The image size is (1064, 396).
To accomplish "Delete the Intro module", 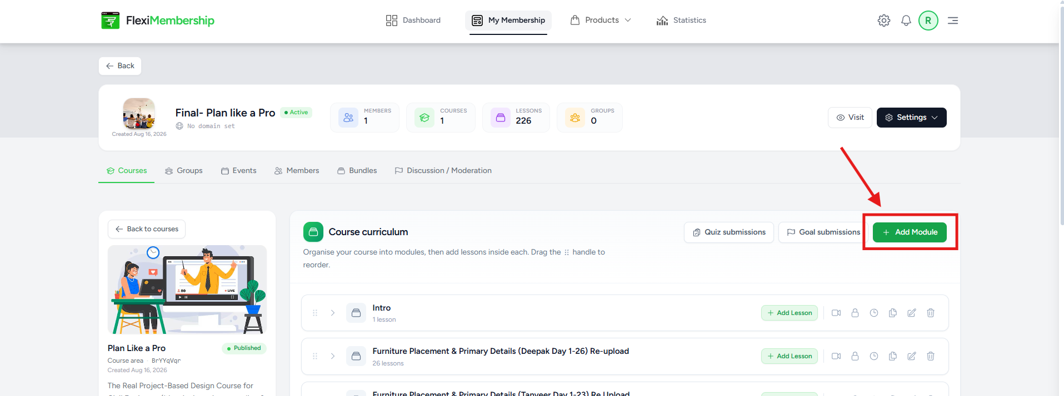I will [931, 313].
